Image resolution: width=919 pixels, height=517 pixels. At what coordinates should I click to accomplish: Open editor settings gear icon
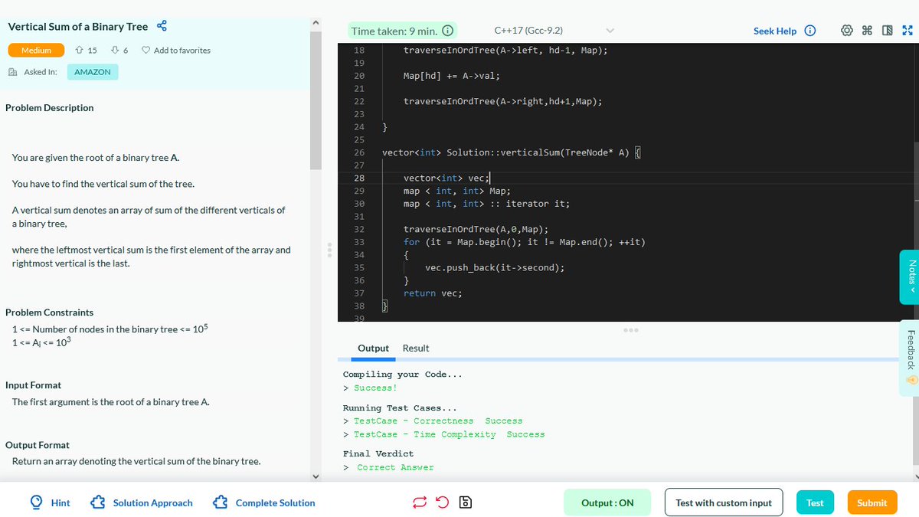[847, 31]
